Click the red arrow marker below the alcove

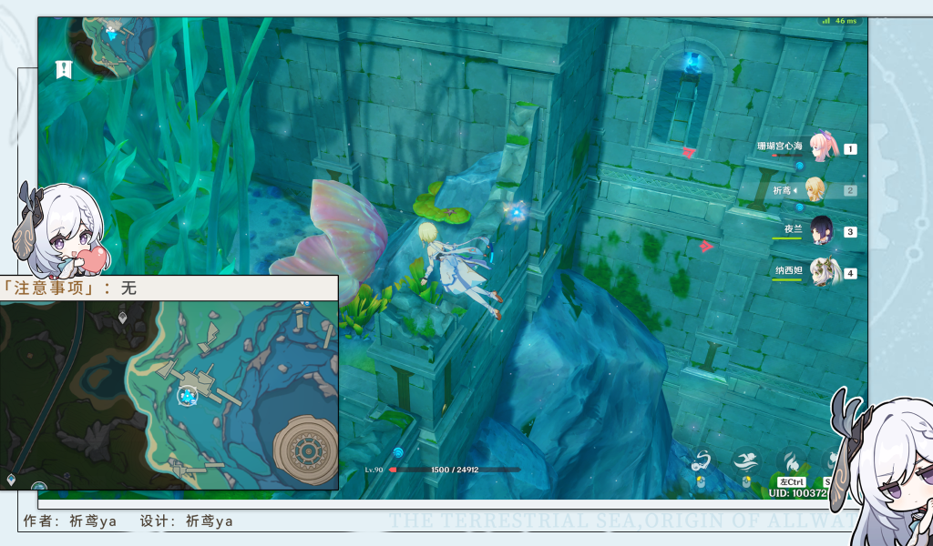pyautogui.click(x=689, y=153)
